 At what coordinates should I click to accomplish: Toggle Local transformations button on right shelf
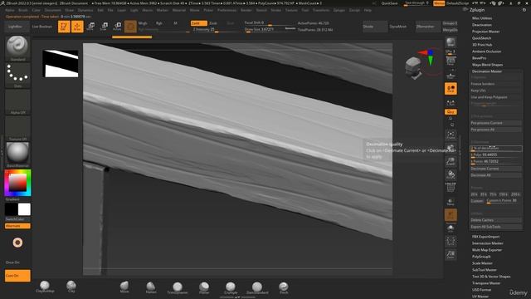tap(451, 89)
